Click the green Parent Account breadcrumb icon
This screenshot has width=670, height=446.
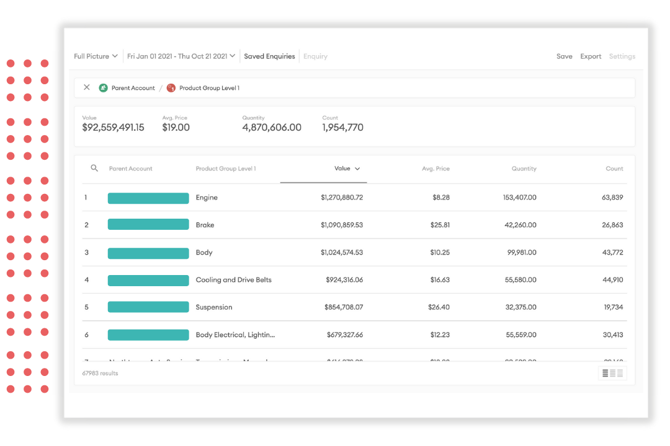tap(104, 88)
